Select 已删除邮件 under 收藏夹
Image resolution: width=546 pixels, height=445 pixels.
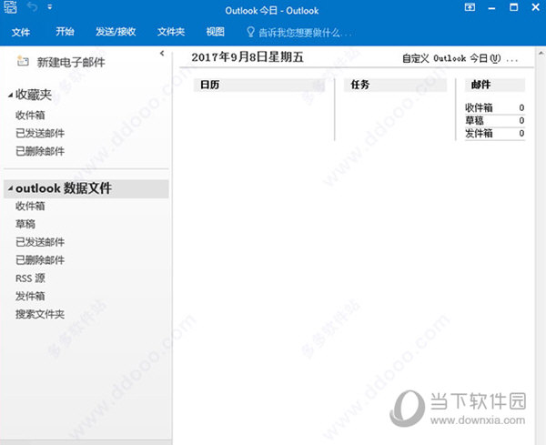pos(40,151)
